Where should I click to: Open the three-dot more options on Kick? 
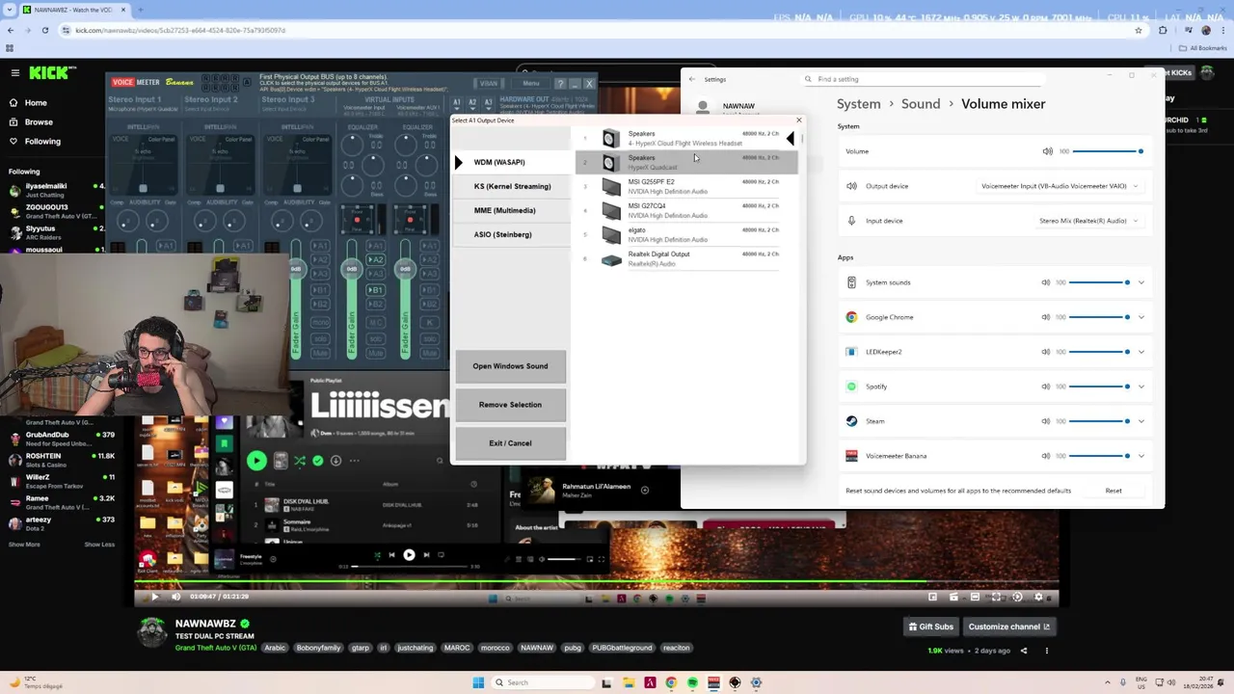click(1046, 651)
